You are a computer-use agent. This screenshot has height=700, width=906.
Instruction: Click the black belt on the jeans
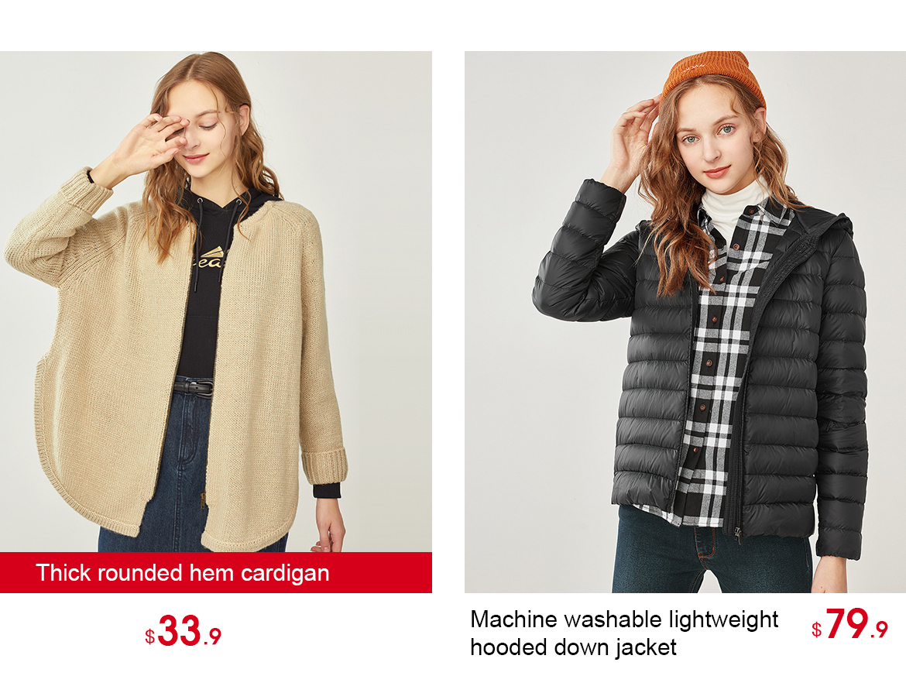194,386
